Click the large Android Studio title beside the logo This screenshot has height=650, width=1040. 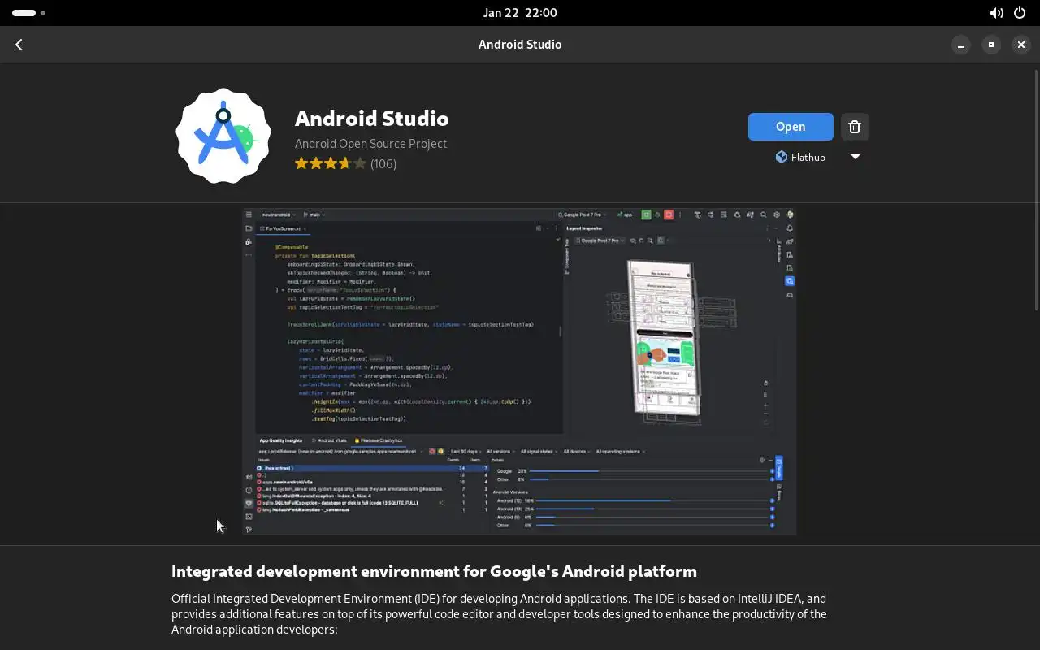point(371,118)
